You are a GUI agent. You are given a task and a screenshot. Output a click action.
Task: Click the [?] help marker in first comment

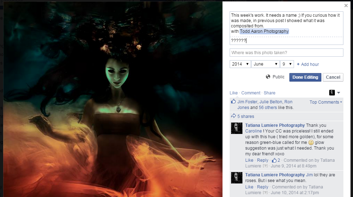(265, 166)
